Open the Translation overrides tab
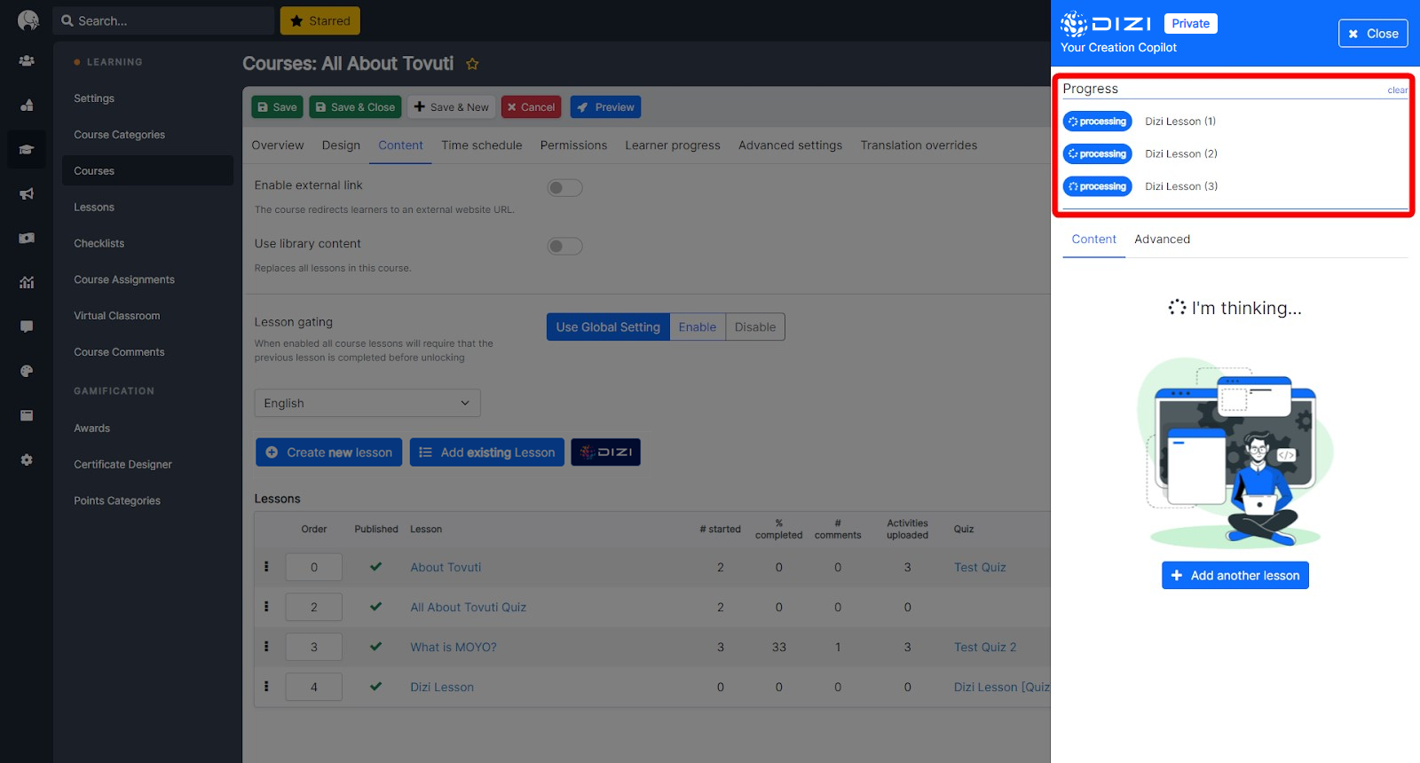The image size is (1420, 763). point(919,146)
